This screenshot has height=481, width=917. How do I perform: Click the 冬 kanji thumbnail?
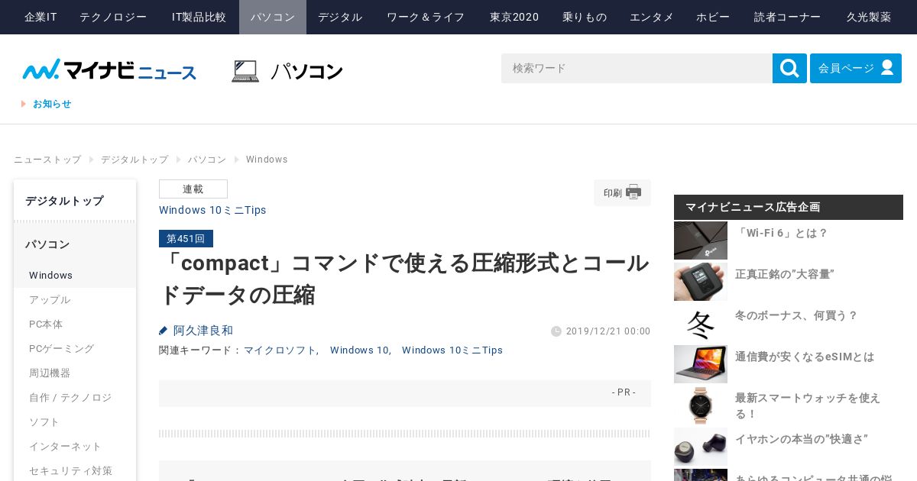tap(701, 323)
